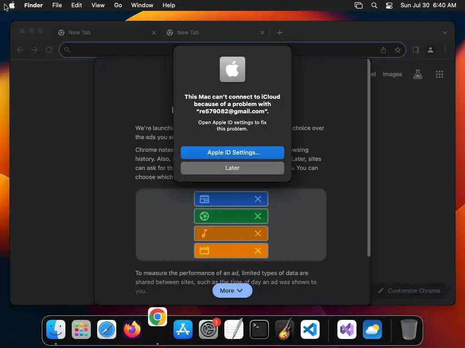Open System Settings from the Dock
The height and width of the screenshot is (348, 465).
coord(208,329)
